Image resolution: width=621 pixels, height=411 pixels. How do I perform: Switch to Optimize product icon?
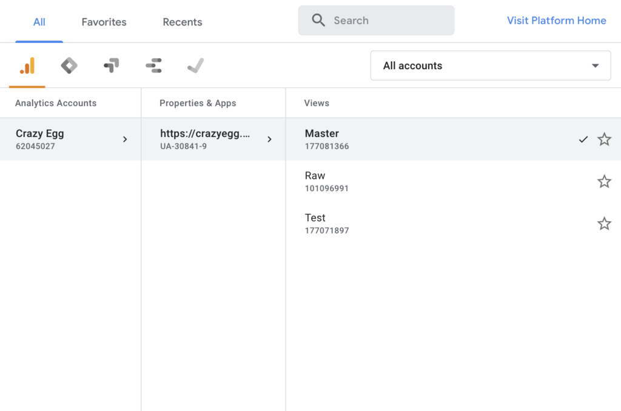[112, 65]
